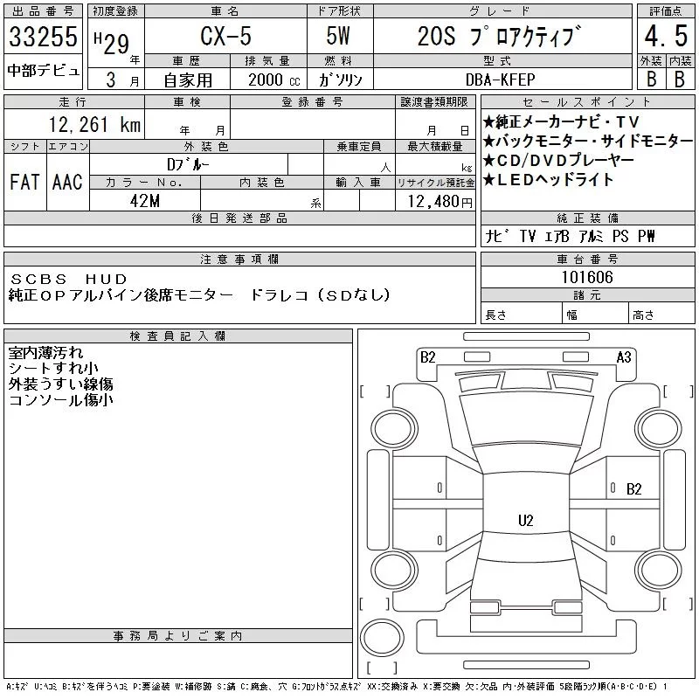Select the displacement value "2000 cc"
This screenshot has width=699, height=699.
click(x=274, y=80)
